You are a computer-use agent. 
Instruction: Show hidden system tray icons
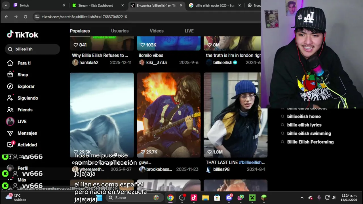[x=302, y=198]
